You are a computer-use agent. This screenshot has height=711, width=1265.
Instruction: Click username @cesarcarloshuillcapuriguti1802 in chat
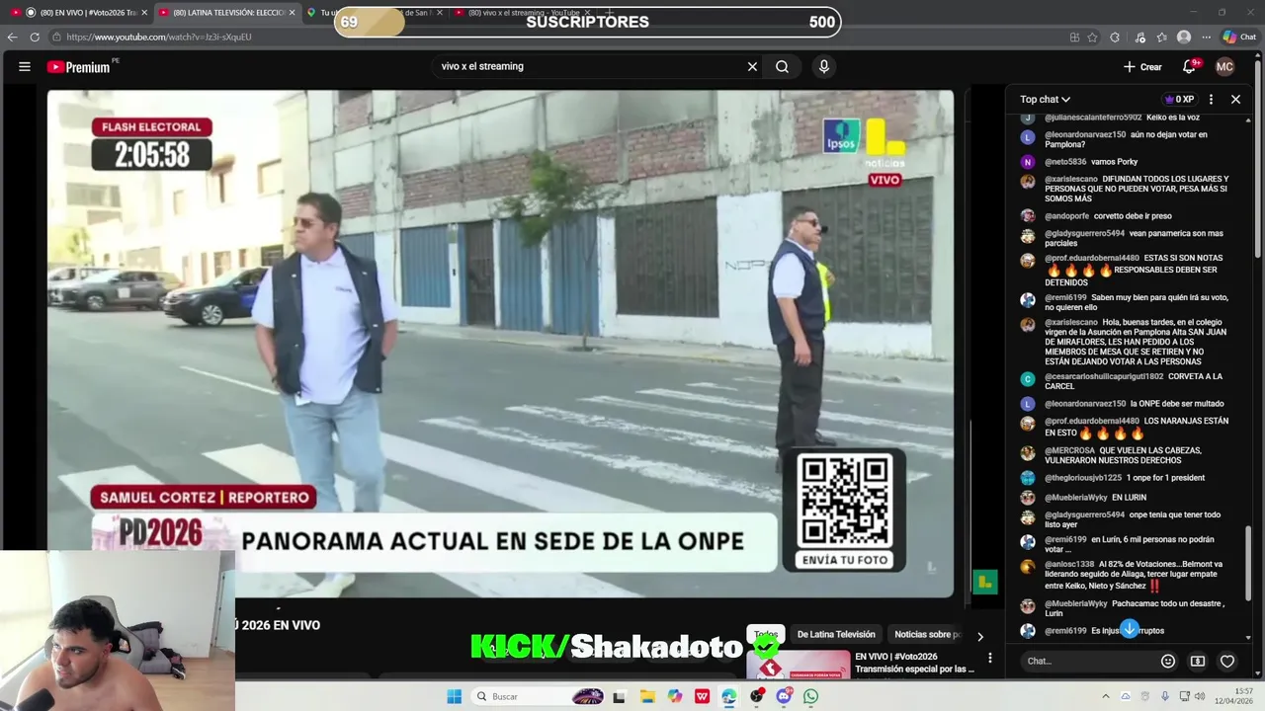1104,376
